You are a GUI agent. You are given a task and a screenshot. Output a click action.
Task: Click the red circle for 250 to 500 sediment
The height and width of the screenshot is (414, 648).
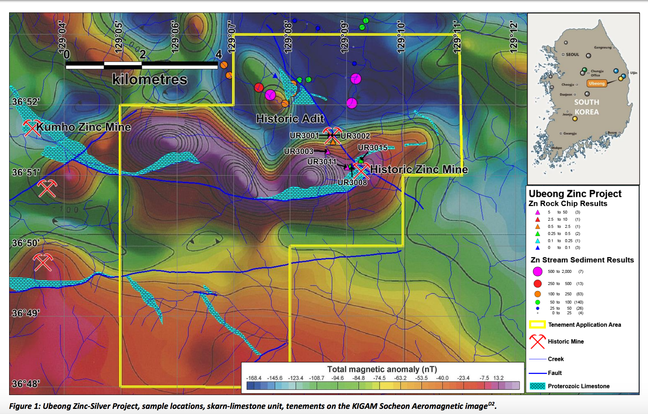[537, 283]
